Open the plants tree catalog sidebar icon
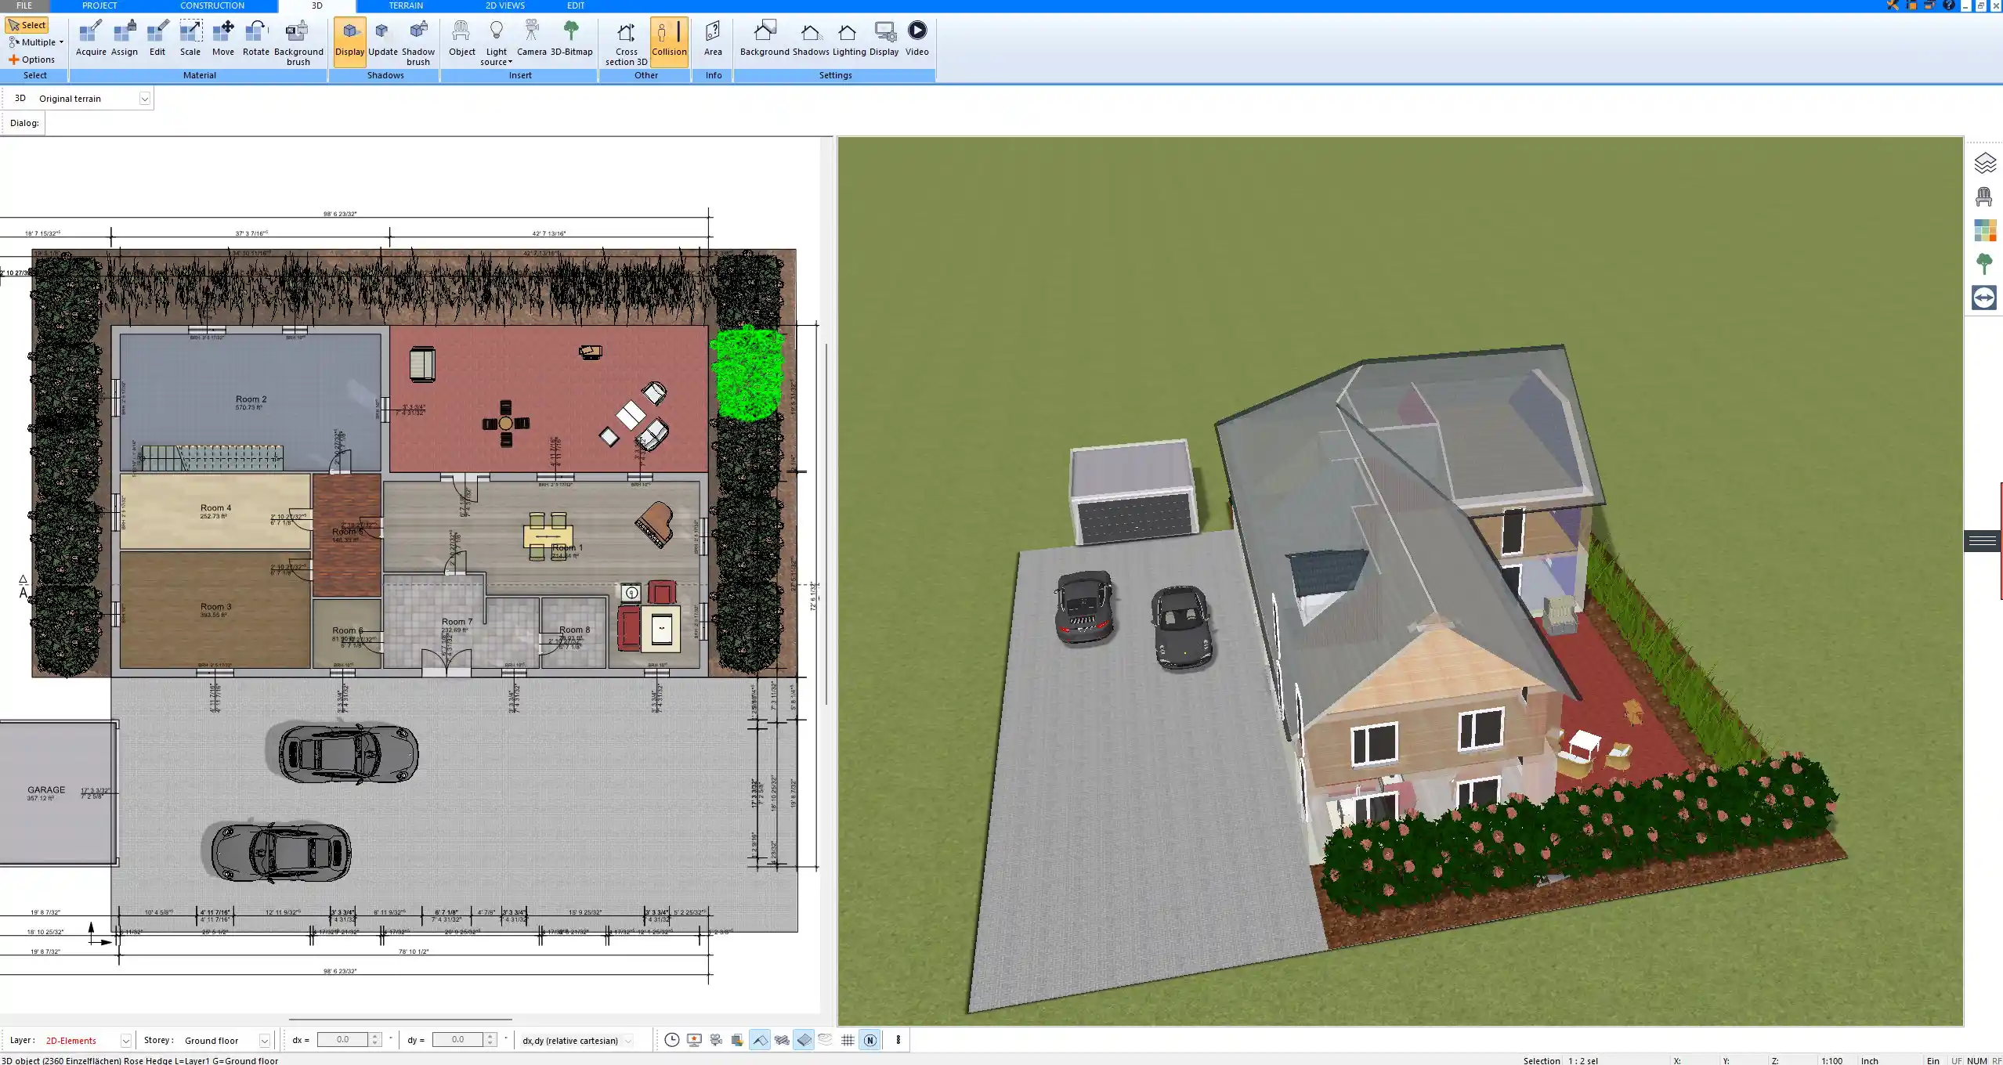The image size is (2003, 1065). pyautogui.click(x=1984, y=264)
